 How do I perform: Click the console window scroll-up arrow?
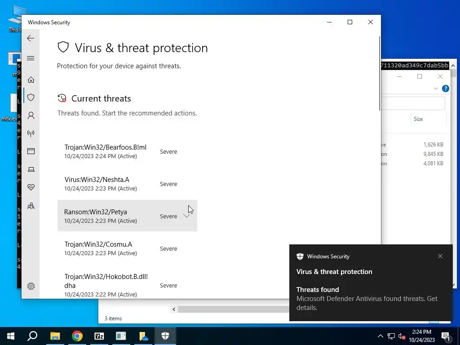pos(453,66)
